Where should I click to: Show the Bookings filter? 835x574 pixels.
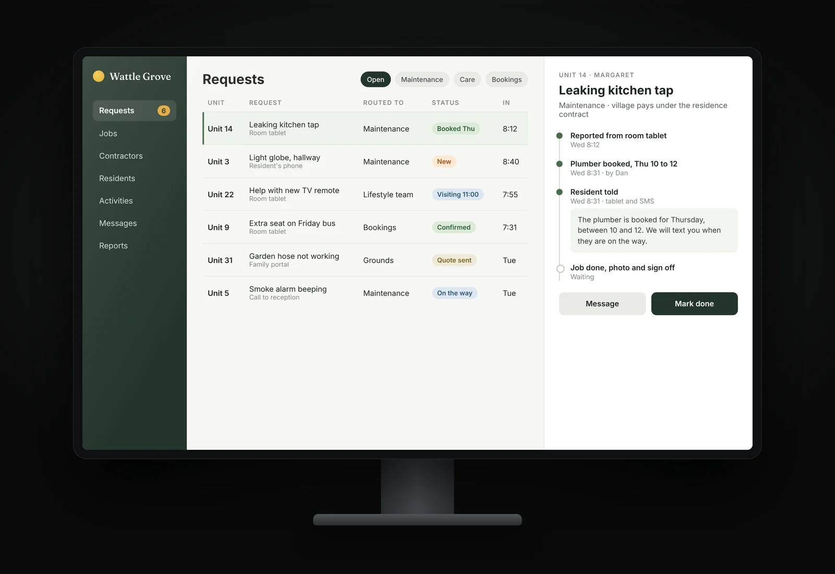point(507,79)
